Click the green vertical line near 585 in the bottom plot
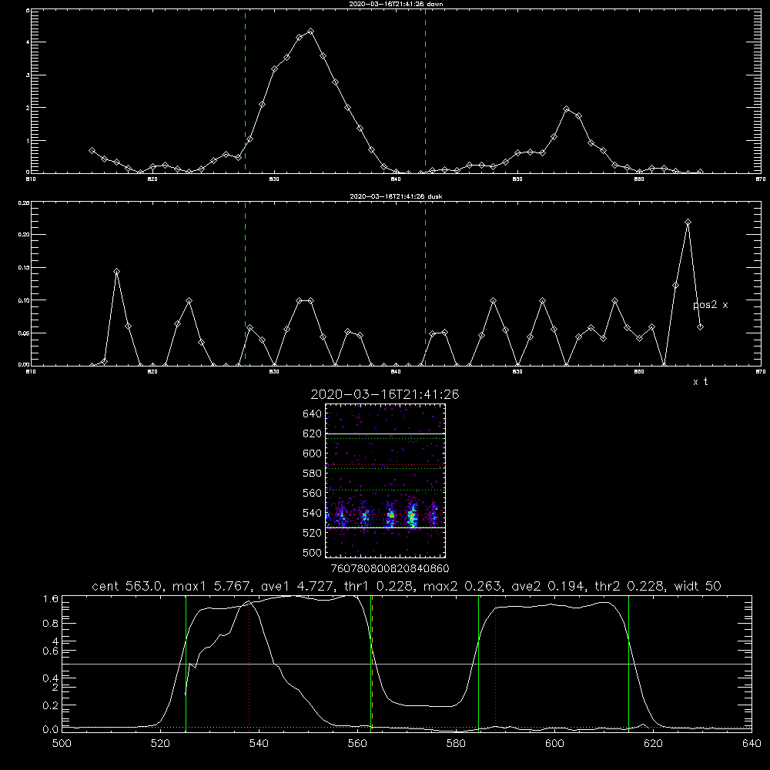The width and height of the screenshot is (770, 770). (x=478, y=663)
